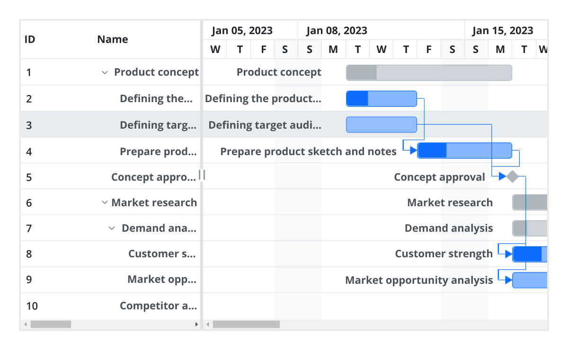This screenshot has height=350, width=568.
Task: Collapse the Demand analysis task group
Action: tap(112, 227)
